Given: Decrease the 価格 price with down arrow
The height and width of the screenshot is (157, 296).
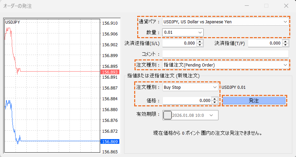Looking at the screenshot, I should (215, 102).
